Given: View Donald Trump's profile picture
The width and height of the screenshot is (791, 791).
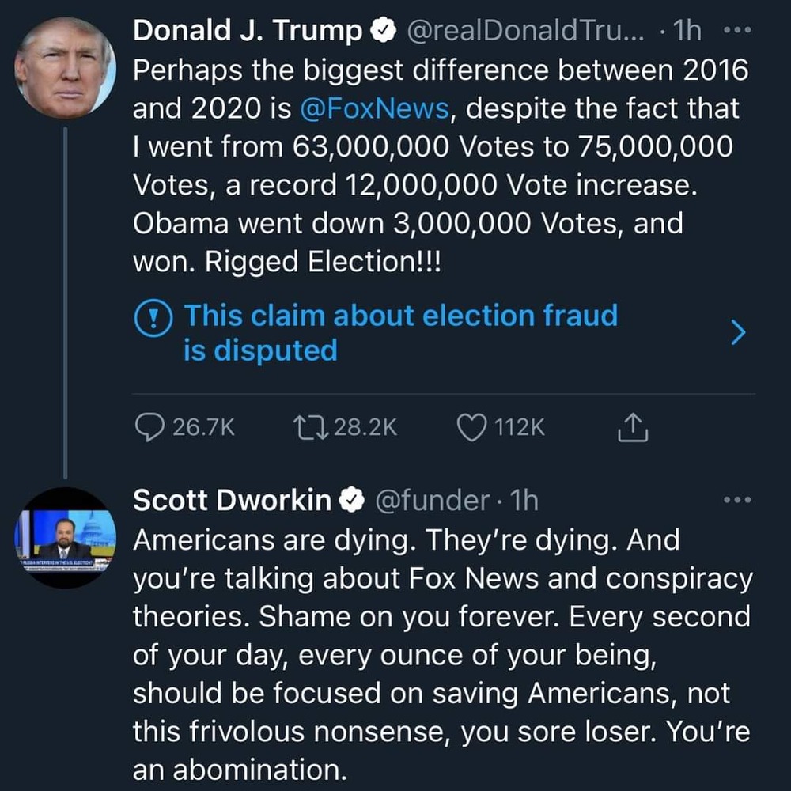Looking at the screenshot, I should click(x=65, y=68).
